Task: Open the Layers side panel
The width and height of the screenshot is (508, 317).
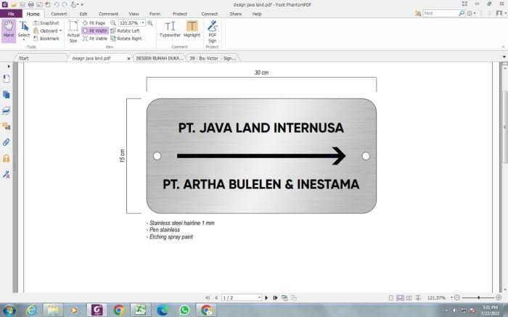Action: [x=6, y=110]
